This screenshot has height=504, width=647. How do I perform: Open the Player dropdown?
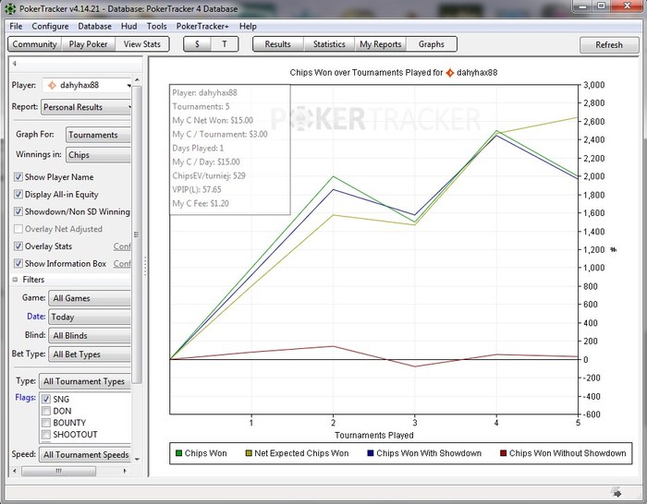87,85
